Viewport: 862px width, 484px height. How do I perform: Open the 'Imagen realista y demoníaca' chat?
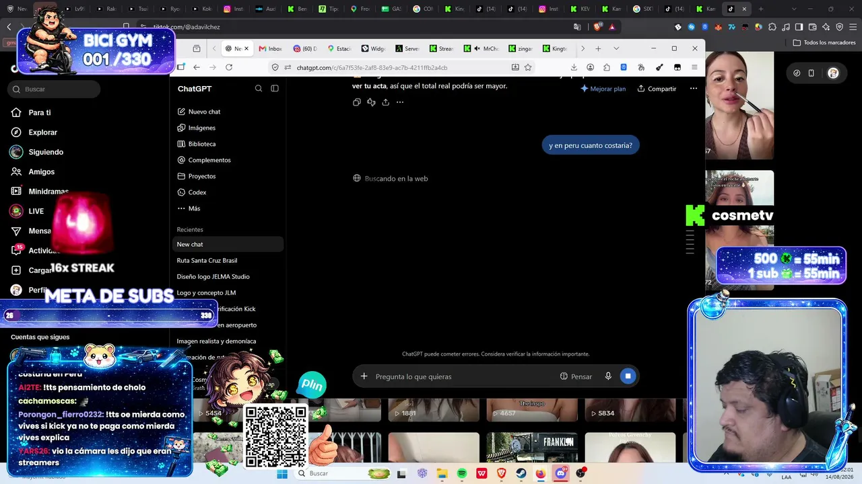click(216, 341)
